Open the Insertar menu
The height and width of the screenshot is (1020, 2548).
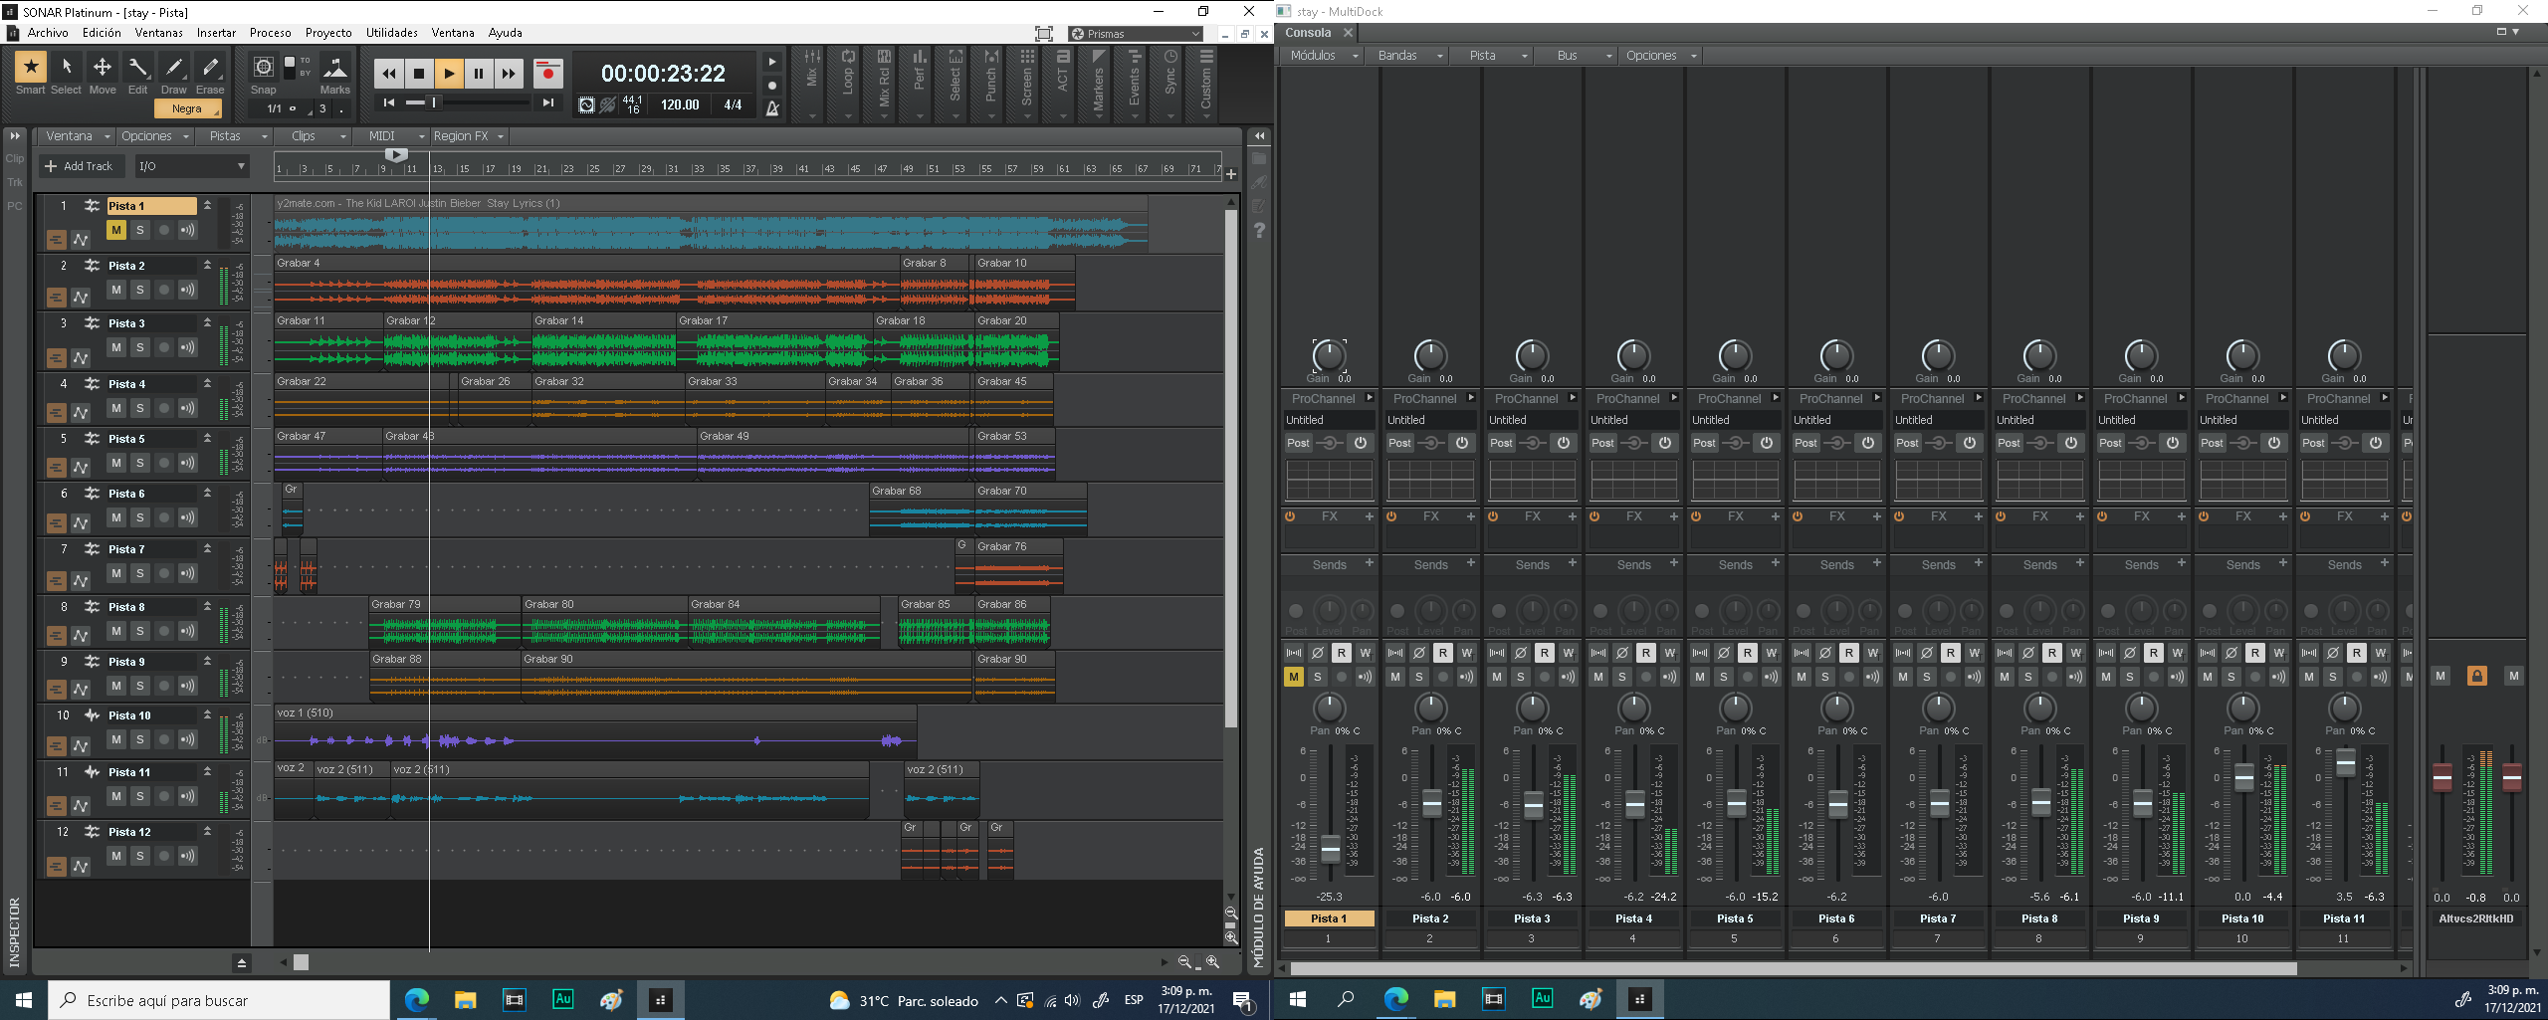pos(216,33)
